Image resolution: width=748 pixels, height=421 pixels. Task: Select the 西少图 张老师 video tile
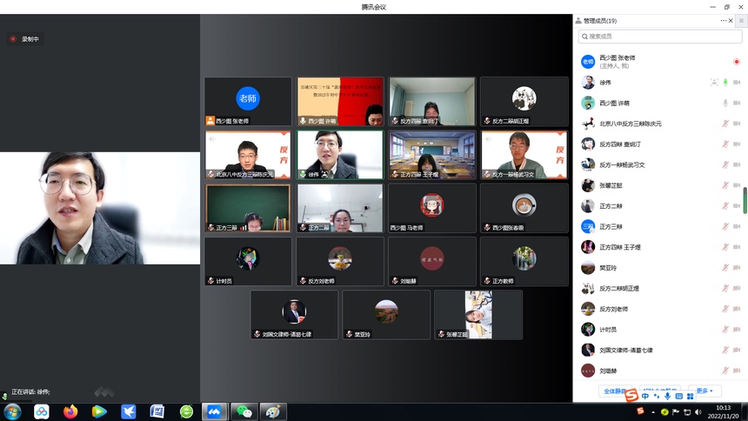[248, 101]
